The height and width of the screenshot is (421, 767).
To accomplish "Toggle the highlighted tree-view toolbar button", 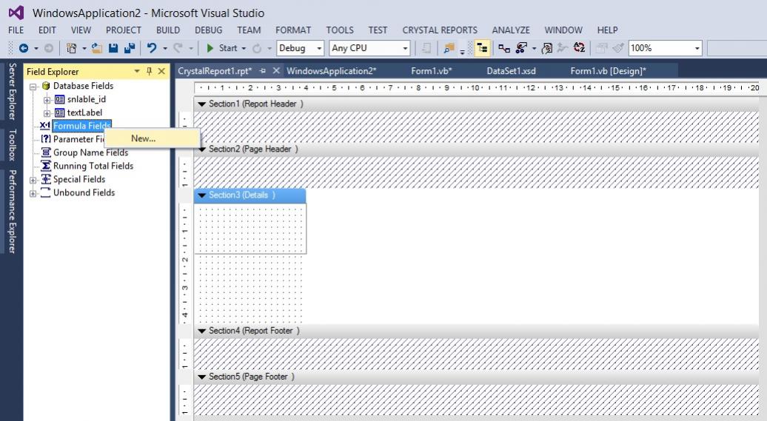I will (x=482, y=48).
